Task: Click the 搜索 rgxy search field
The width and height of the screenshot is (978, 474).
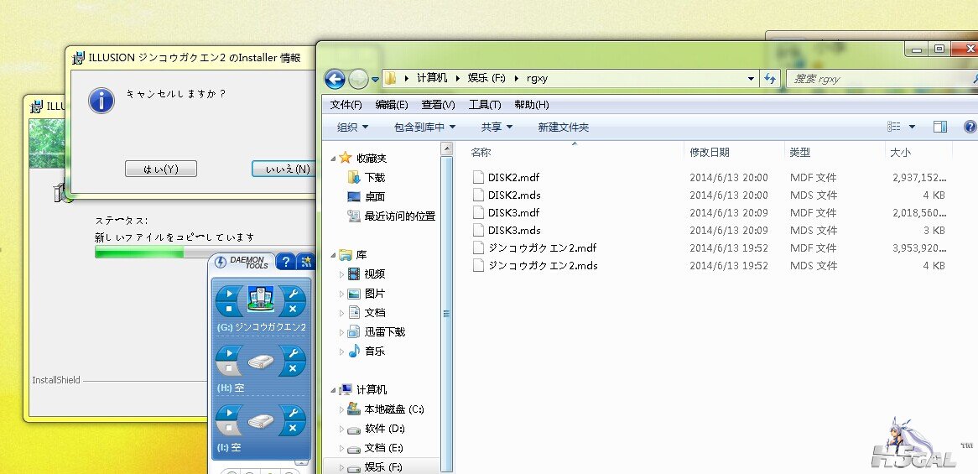Action: pos(881,79)
